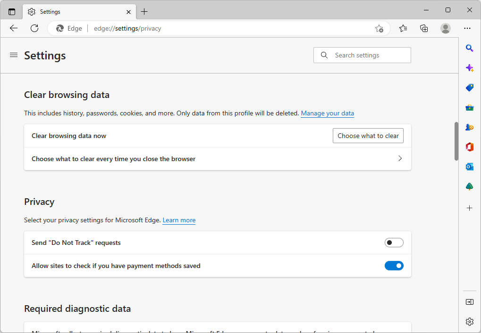Click the Edge logo site info icon
The image size is (481, 333).
60,28
